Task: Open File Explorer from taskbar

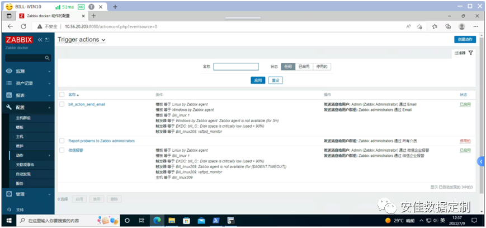Action: coord(172,221)
